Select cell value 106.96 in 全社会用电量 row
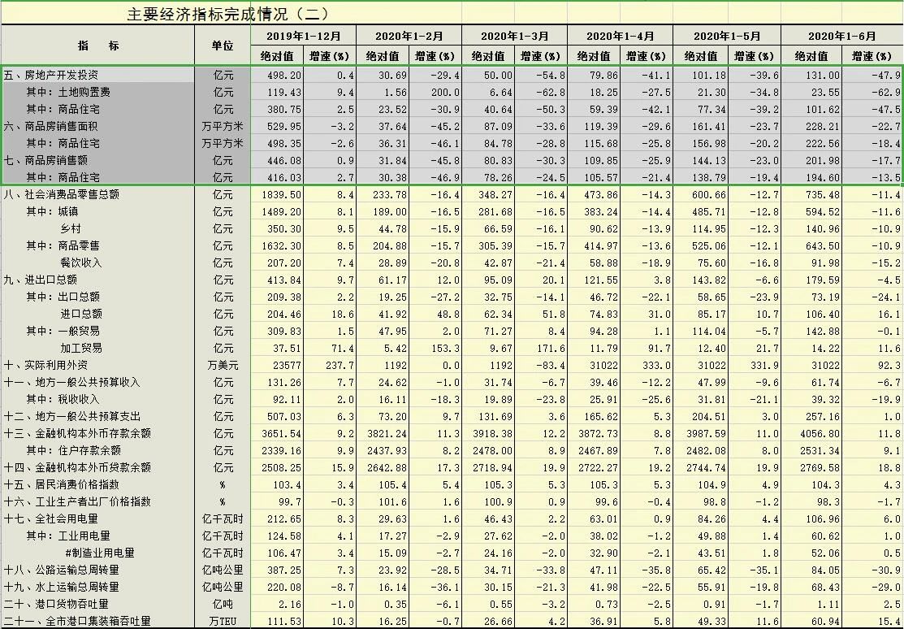This screenshot has height=629, width=904. tap(823, 518)
